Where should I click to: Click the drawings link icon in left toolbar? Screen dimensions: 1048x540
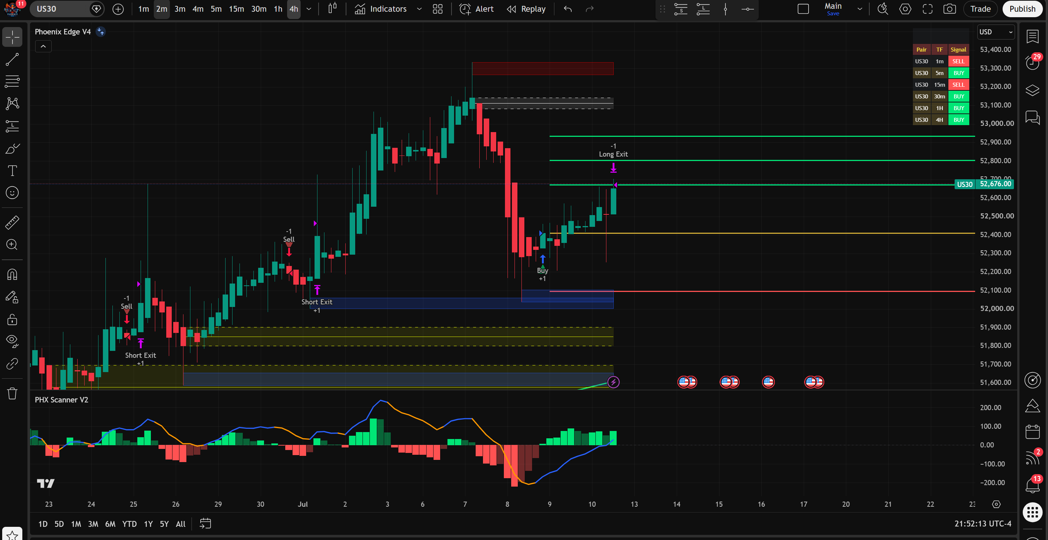coord(12,364)
